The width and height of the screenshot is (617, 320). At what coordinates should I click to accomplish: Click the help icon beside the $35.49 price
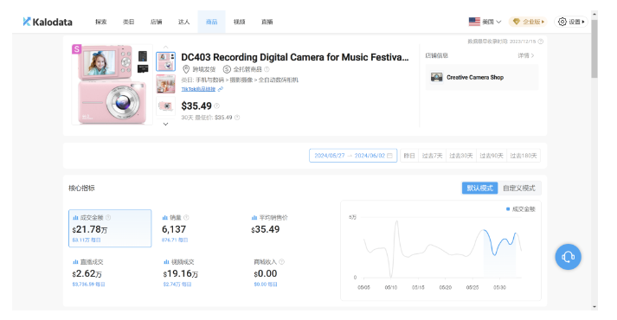click(x=217, y=106)
